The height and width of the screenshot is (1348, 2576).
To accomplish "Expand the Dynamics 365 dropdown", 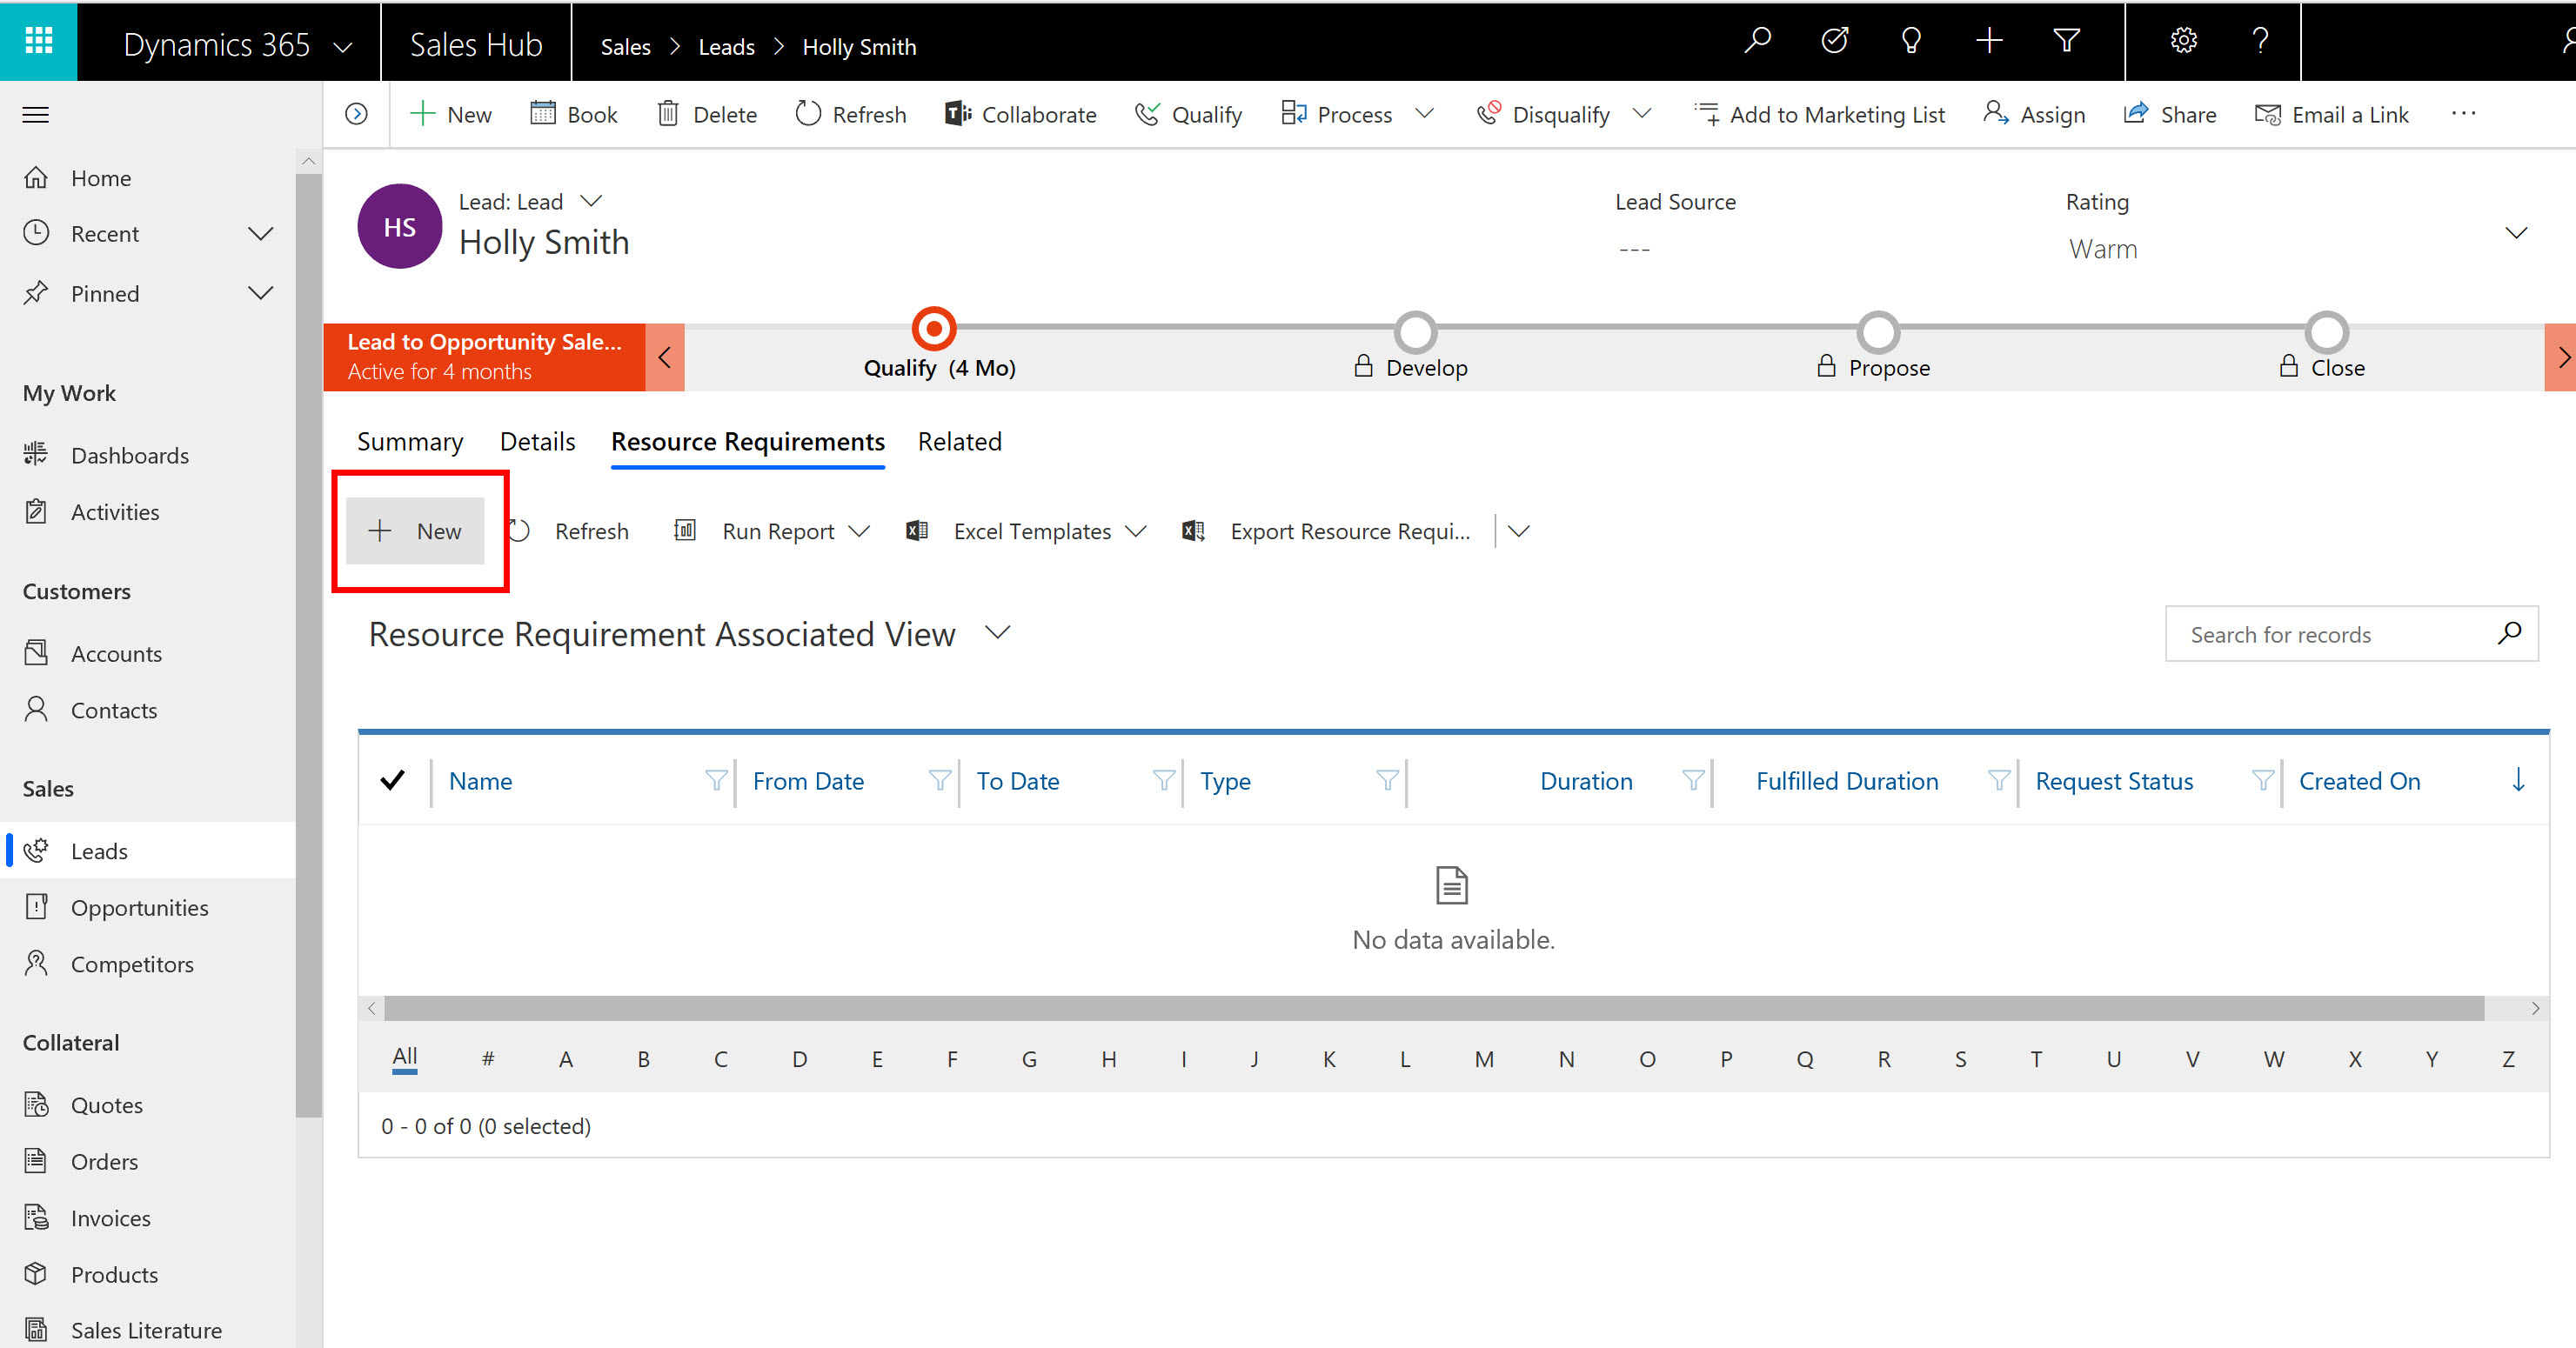I will [343, 47].
